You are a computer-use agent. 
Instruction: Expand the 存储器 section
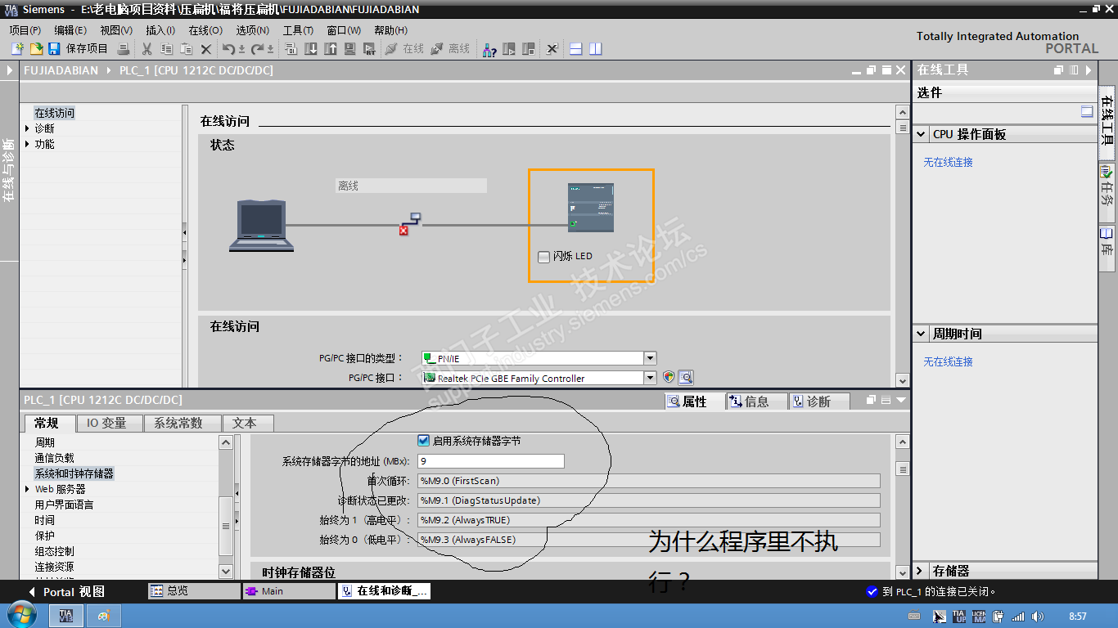(x=922, y=571)
